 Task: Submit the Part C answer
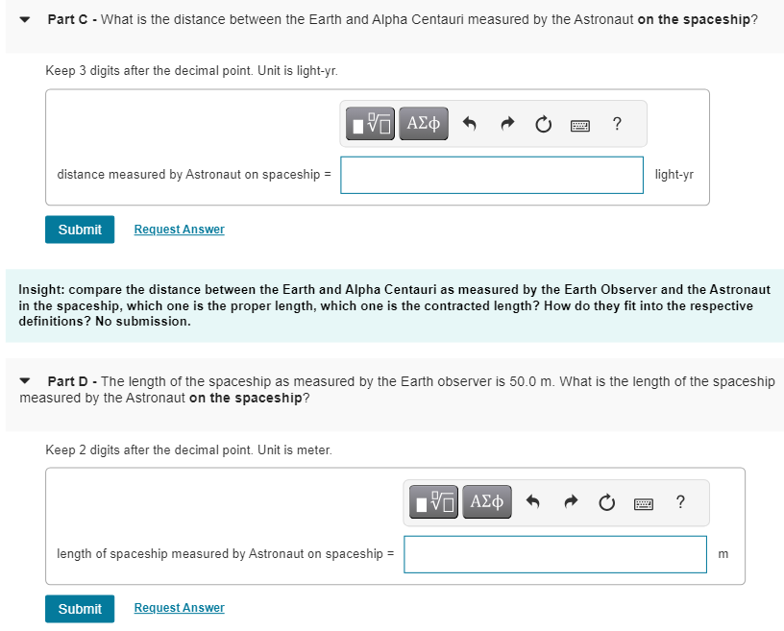point(79,230)
